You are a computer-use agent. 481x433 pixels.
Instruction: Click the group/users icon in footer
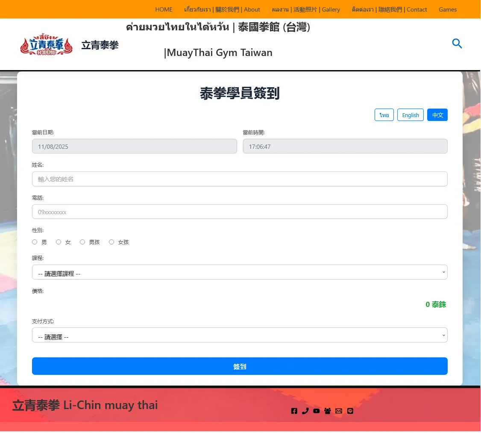tap(328, 411)
